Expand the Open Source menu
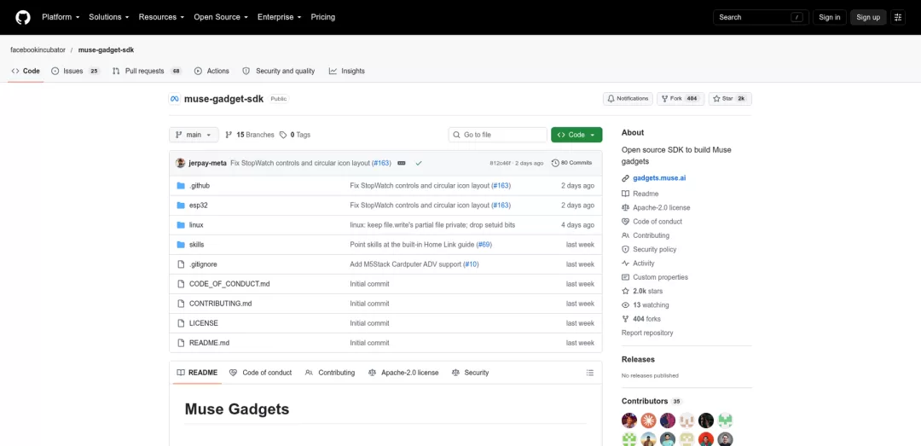 coord(221,17)
